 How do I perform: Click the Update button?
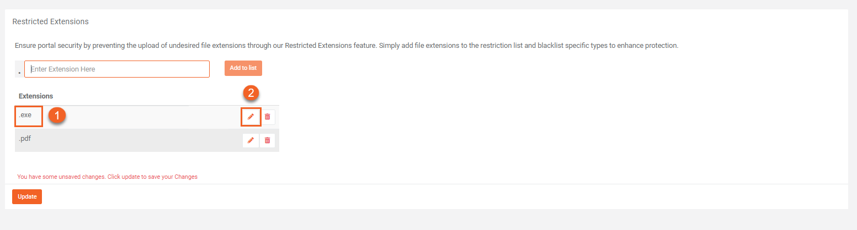coord(27,196)
